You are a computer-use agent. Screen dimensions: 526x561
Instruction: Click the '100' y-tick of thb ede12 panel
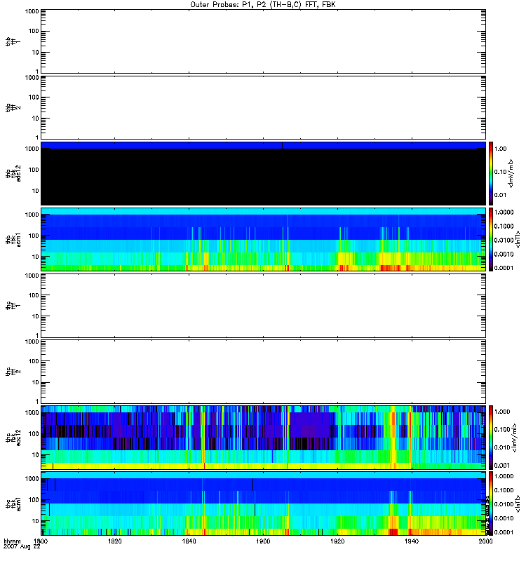click(x=34, y=170)
